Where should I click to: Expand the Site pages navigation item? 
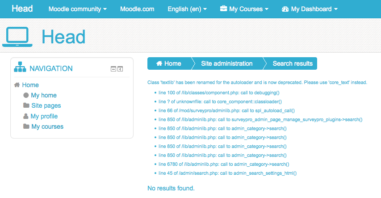[x=46, y=105]
